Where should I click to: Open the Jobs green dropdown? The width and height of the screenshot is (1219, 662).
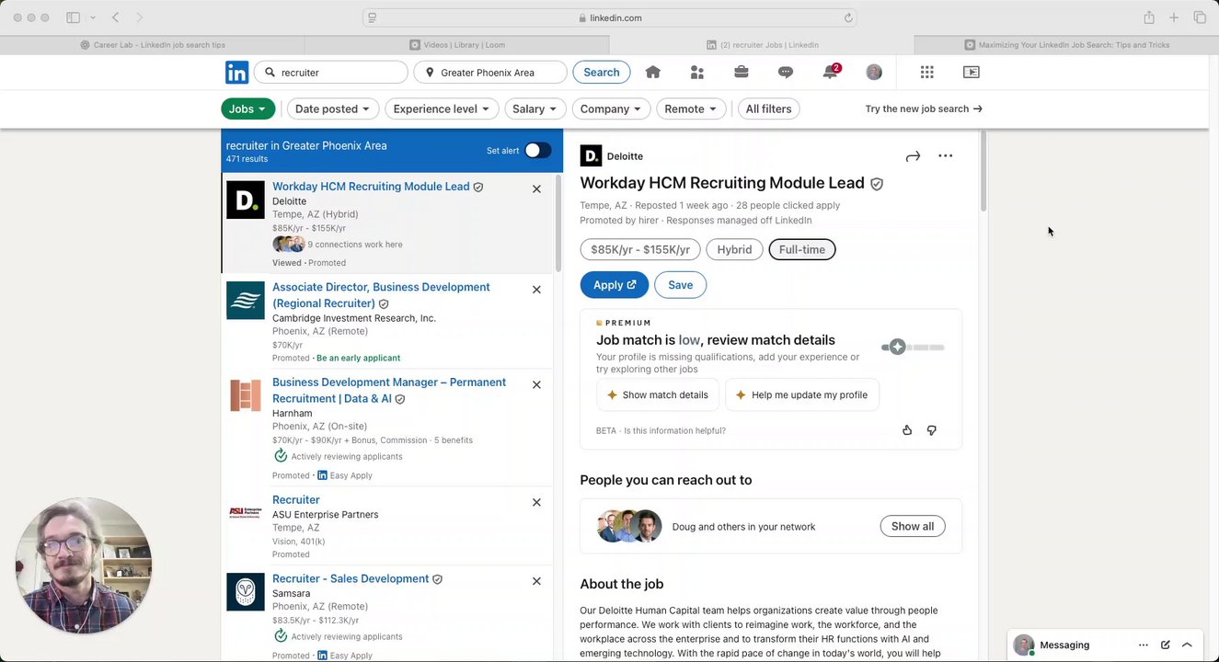pos(247,108)
